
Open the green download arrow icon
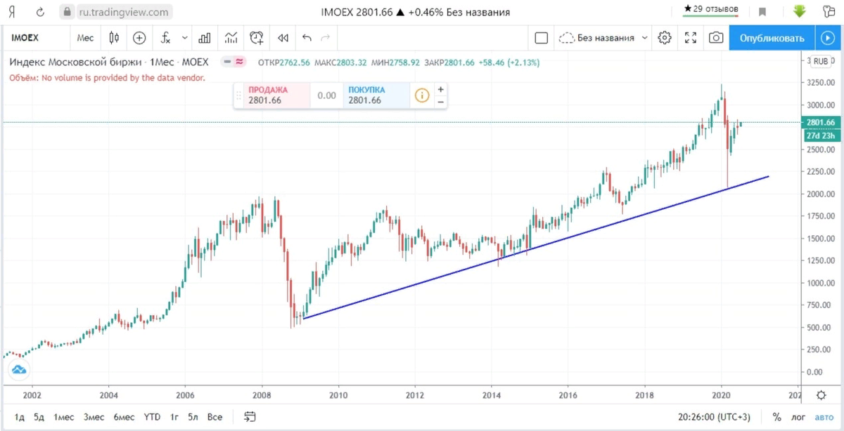pos(800,11)
